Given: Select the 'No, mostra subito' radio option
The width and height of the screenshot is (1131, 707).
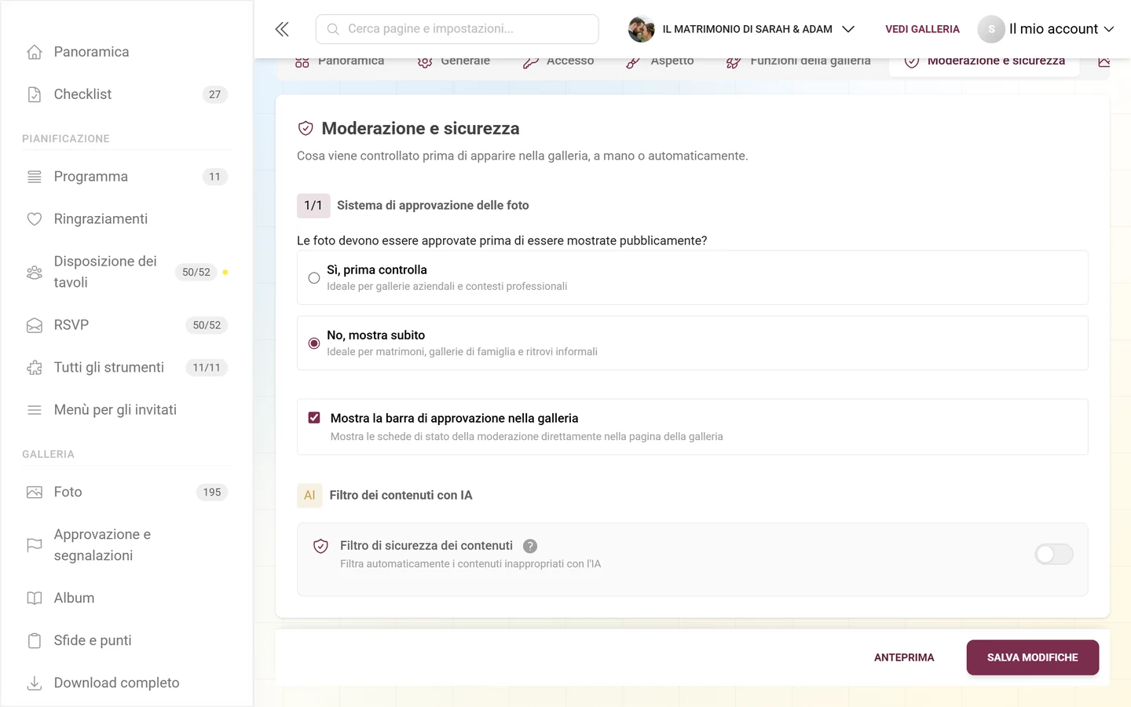Looking at the screenshot, I should (x=314, y=343).
